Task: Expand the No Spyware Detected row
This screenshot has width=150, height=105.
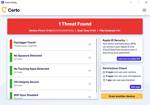Action: 89,57
